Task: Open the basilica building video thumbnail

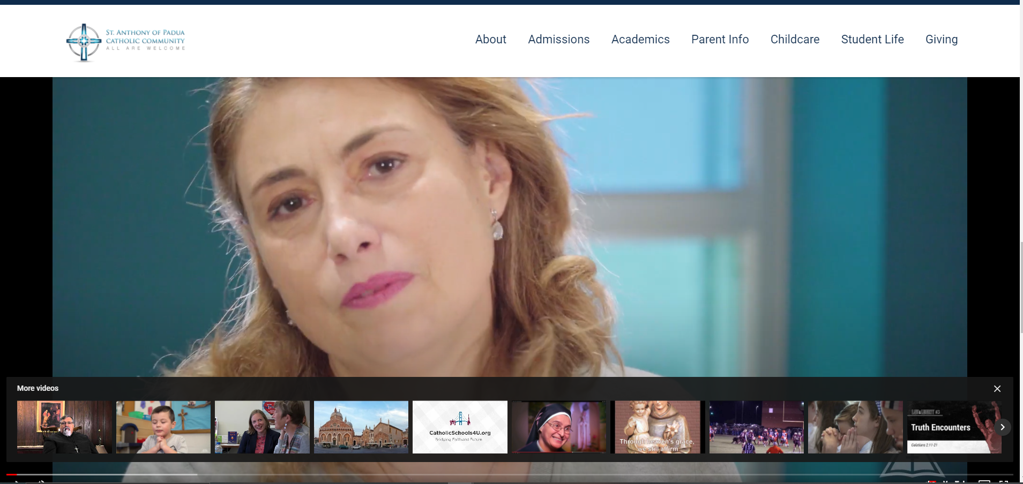Action: click(361, 427)
